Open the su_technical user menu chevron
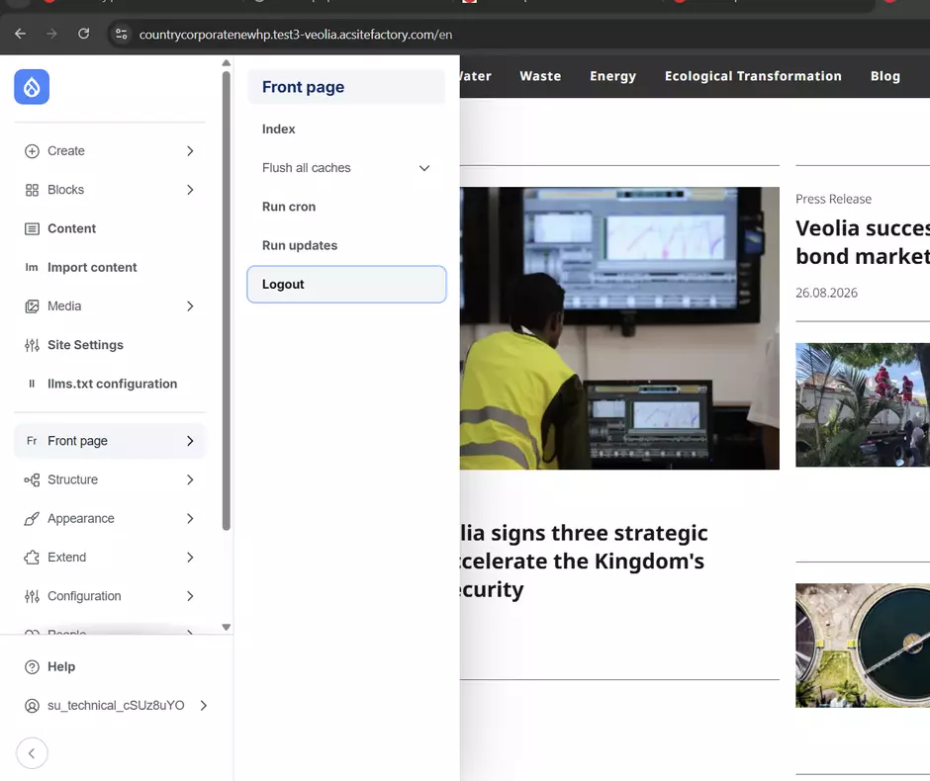Screen dimensions: 930x781 (204, 706)
